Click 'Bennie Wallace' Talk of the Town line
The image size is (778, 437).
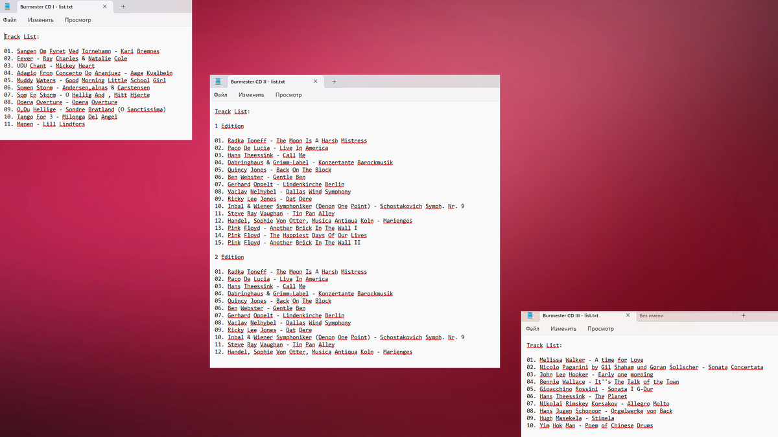click(x=603, y=382)
